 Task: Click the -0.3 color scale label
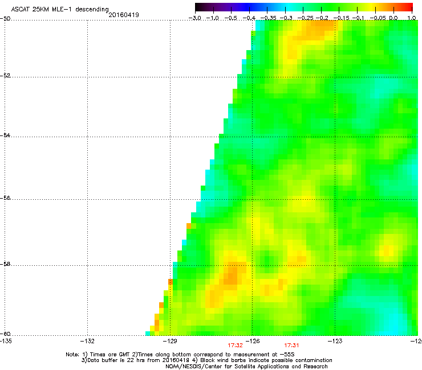[286, 18]
